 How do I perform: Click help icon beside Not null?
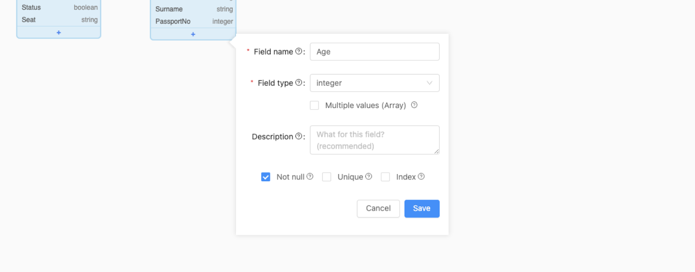tap(310, 177)
